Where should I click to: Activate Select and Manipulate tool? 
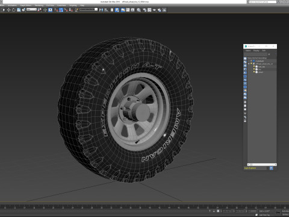point(45,10)
